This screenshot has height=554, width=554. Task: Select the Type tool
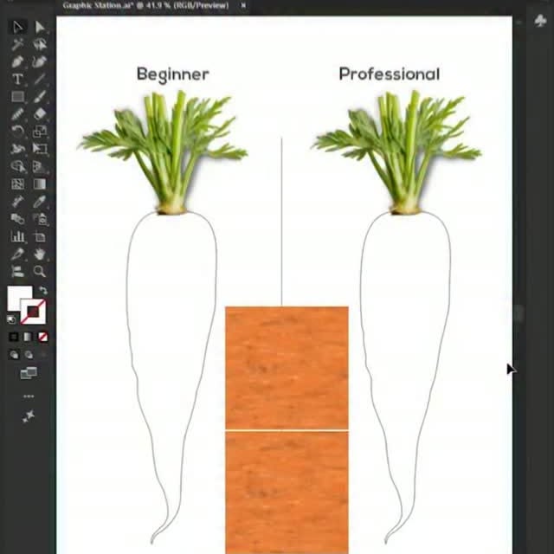click(17, 79)
